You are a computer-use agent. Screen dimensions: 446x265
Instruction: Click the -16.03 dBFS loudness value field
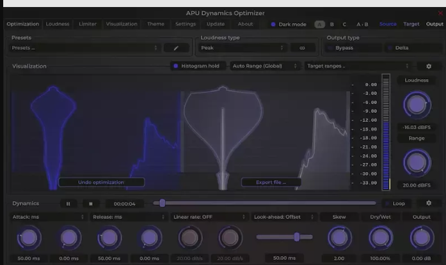click(x=417, y=128)
